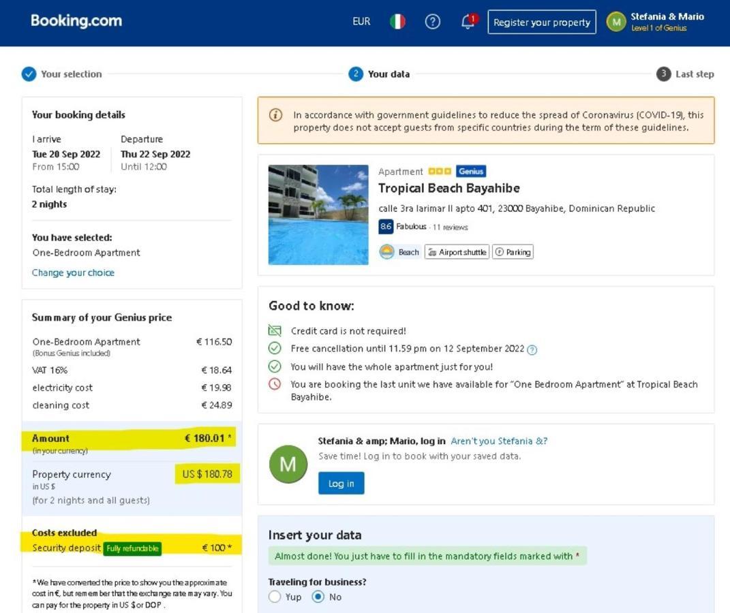
Task: Click the property address text
Action: 517,208
